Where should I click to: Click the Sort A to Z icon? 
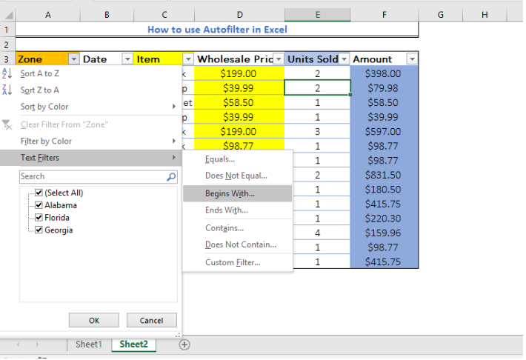(7, 73)
